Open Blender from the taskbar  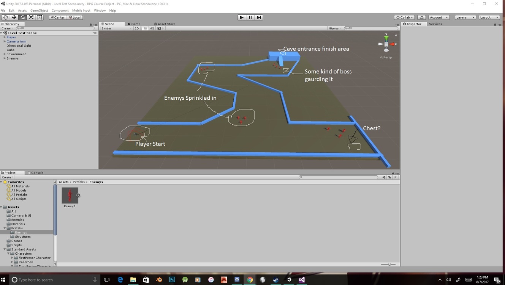coord(159,280)
